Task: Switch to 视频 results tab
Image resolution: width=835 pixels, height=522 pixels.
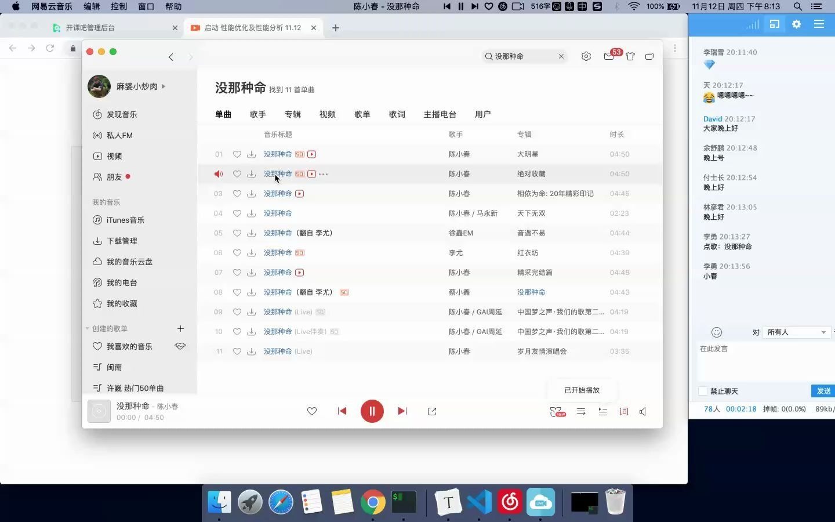Action: point(328,114)
